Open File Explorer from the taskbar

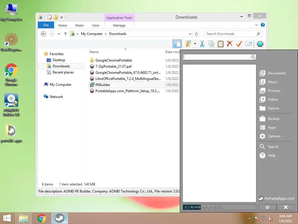pyautogui.click(x=24, y=218)
